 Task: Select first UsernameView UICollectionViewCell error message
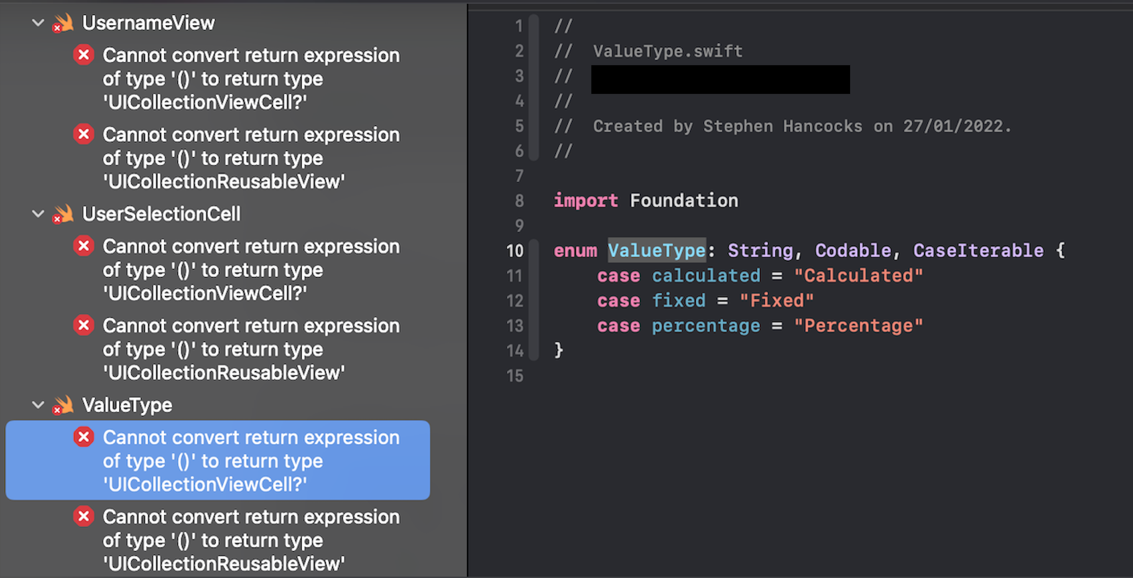(251, 79)
